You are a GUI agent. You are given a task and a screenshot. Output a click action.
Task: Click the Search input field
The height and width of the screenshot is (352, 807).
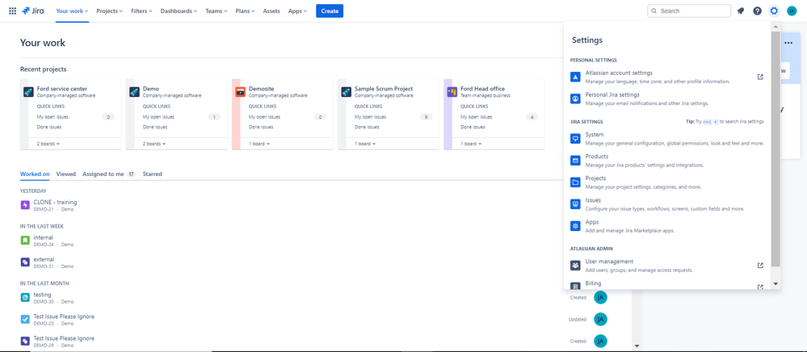coord(689,10)
